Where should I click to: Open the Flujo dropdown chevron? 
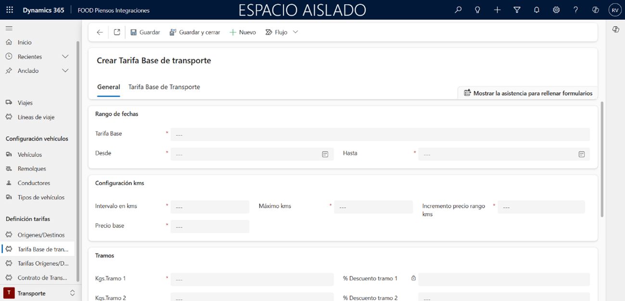click(295, 32)
